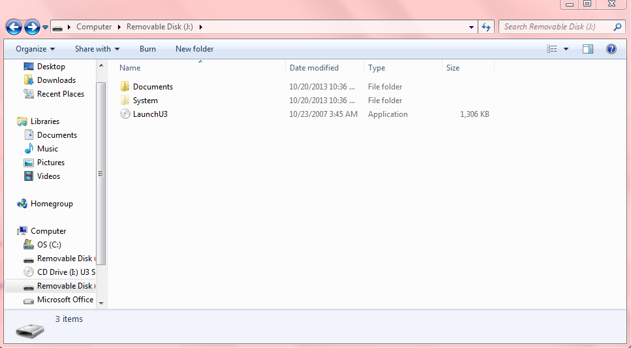Sort by Name column header

pos(200,68)
